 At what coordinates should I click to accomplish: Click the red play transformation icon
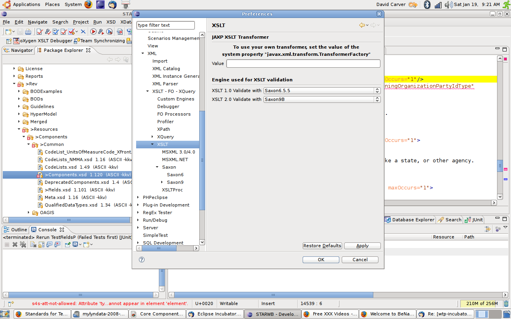coord(93,32)
